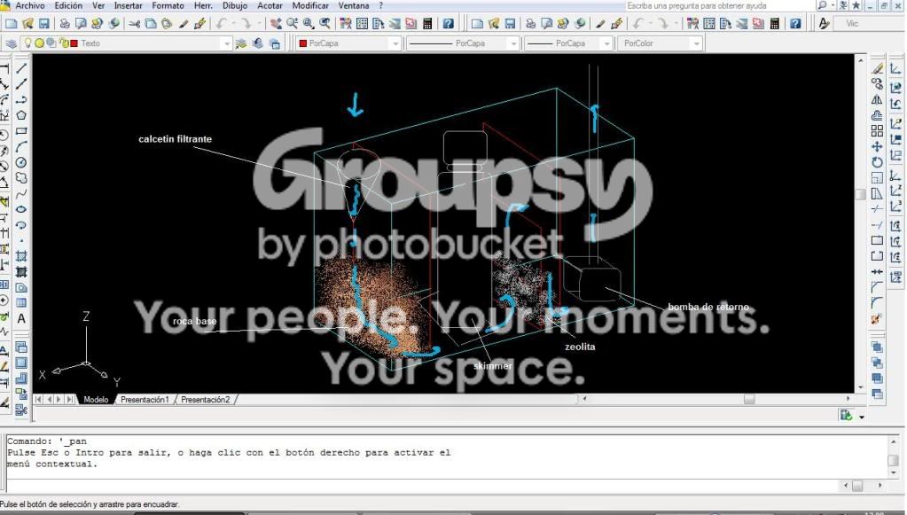Click the 'skimmer' text label

[493, 366]
